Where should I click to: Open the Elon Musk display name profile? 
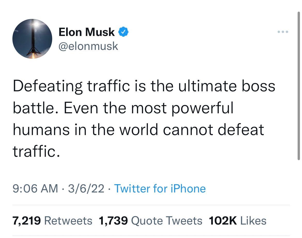point(87,32)
